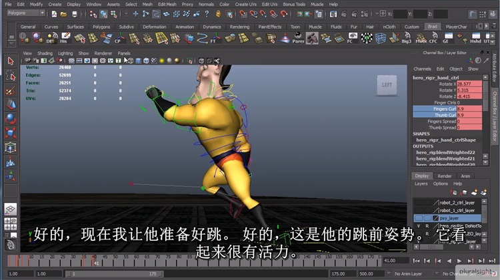The height and width of the screenshot is (280, 500).
Task: Toggle visibility box of robot_1_ctrl_layer
Action: click(x=419, y=210)
